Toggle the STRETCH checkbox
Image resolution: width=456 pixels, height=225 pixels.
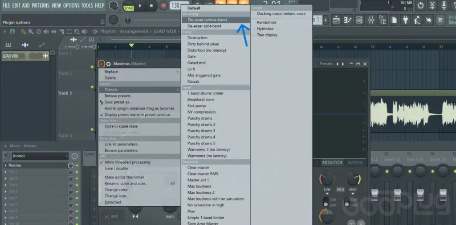tap(94, 46)
